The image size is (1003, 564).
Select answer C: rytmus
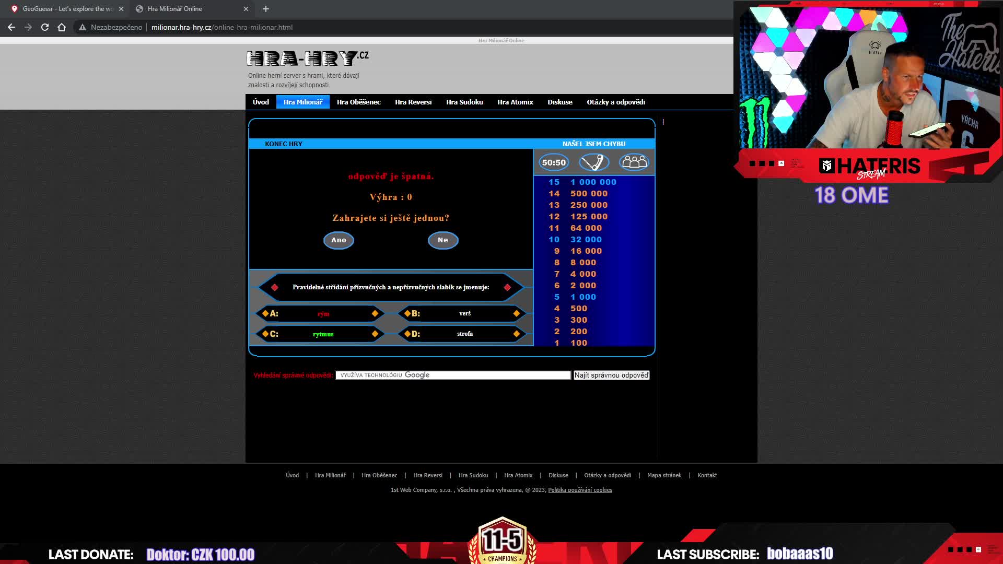[x=320, y=334]
